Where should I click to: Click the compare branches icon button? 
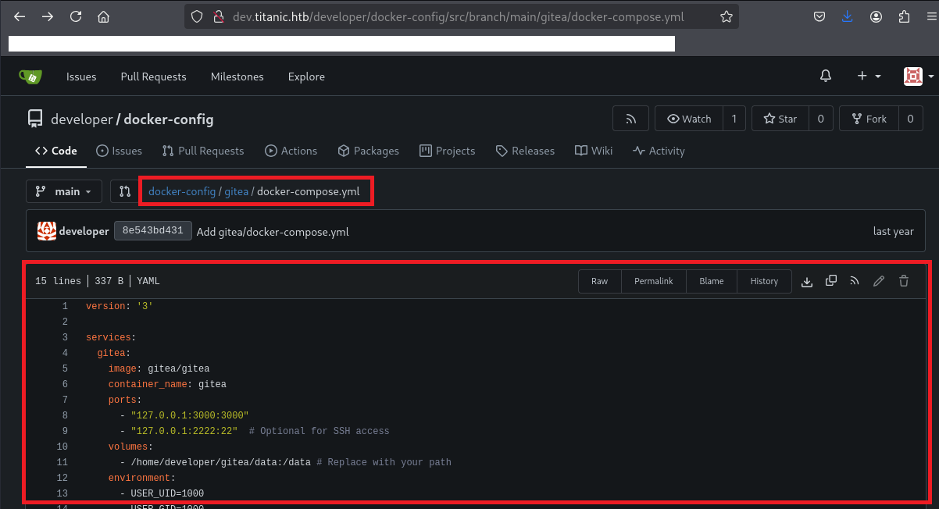coord(124,191)
